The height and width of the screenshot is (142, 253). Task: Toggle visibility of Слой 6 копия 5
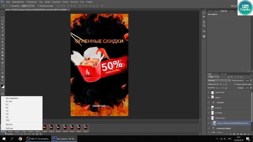pos(209,118)
